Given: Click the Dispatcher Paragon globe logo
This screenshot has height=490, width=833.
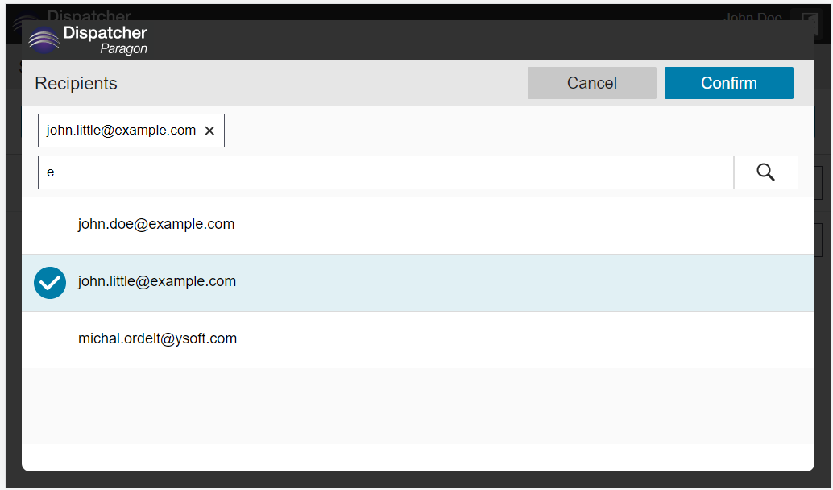Looking at the screenshot, I should 44,40.
